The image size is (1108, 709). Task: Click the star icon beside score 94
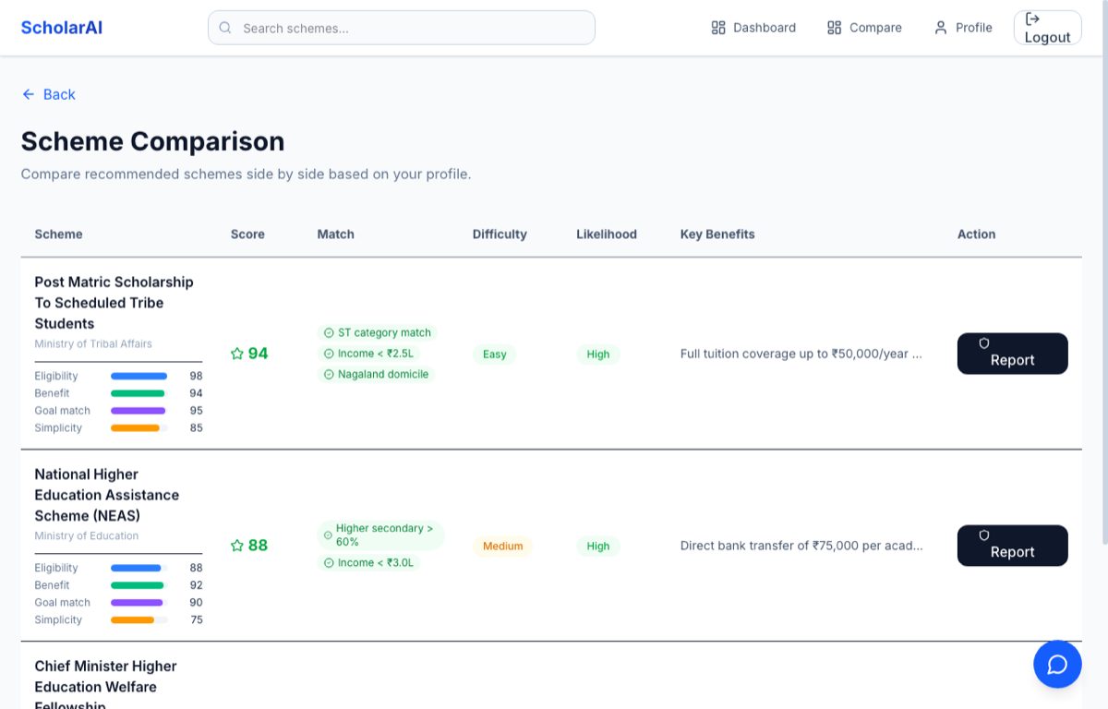pos(237,354)
